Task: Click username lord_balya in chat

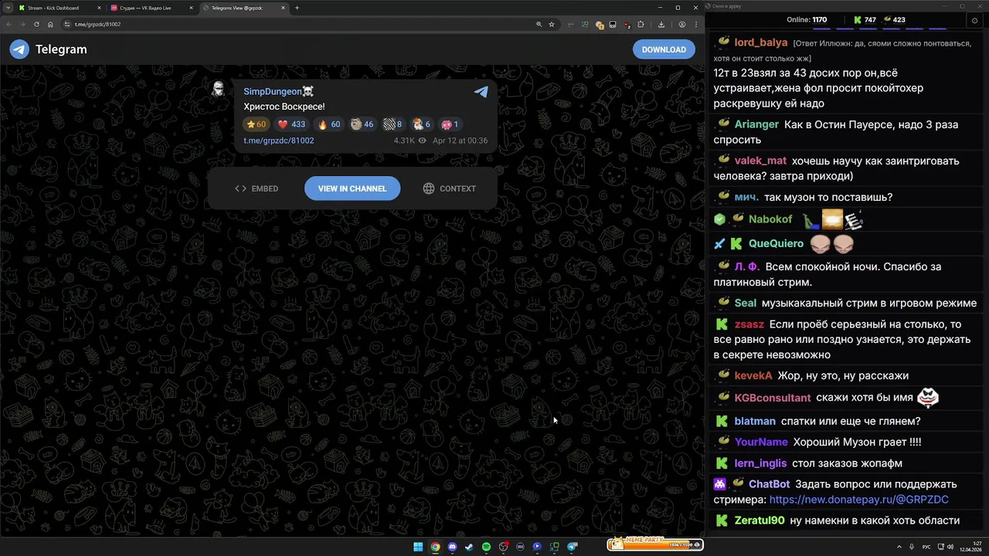Action: [x=761, y=42]
